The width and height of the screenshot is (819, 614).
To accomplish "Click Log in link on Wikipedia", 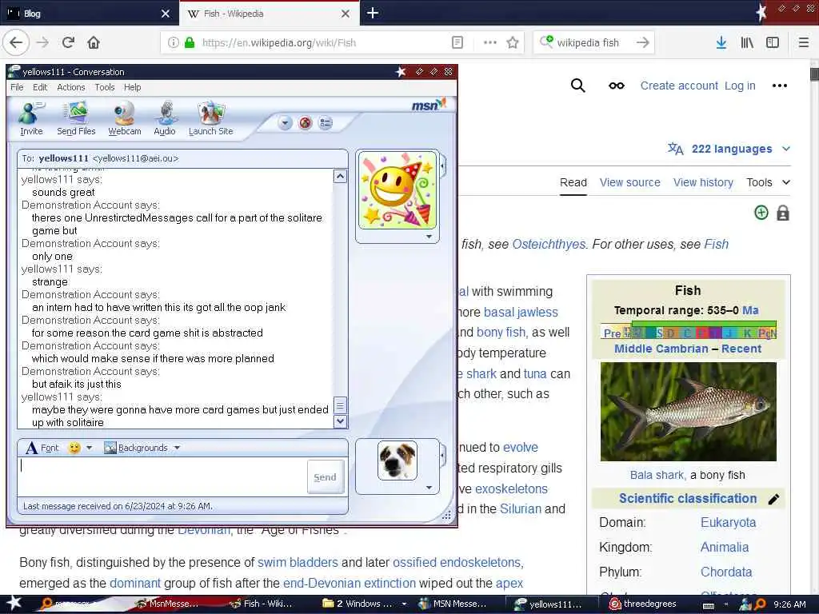I will point(740,86).
